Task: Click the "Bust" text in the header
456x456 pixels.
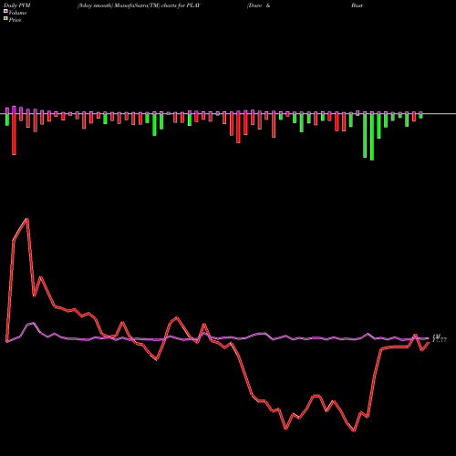Action: tap(357, 5)
